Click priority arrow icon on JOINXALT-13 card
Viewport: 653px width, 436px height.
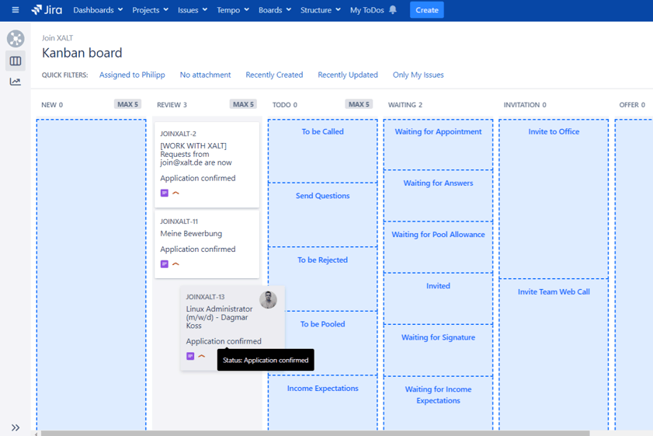(x=202, y=356)
